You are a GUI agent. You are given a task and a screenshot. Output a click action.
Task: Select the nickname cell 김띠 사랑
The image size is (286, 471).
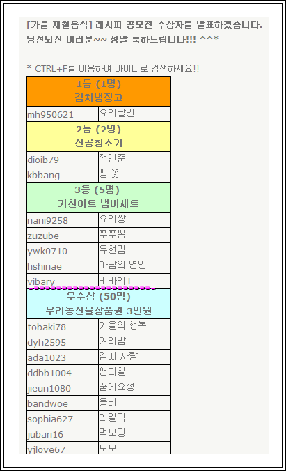(134, 357)
